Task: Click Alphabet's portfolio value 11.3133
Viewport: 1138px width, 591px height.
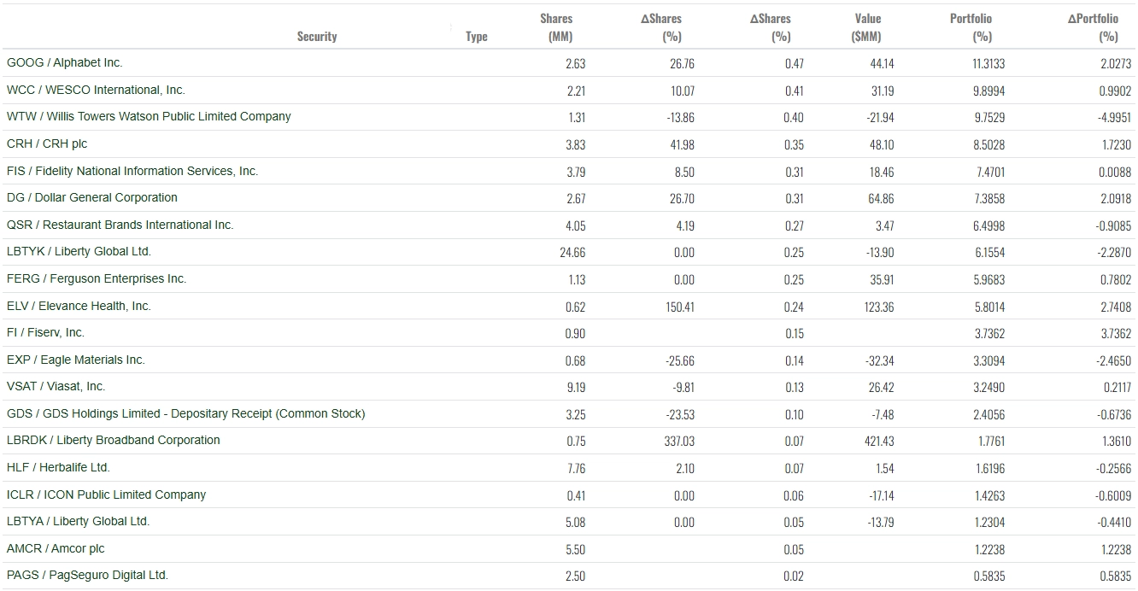Action: point(988,64)
